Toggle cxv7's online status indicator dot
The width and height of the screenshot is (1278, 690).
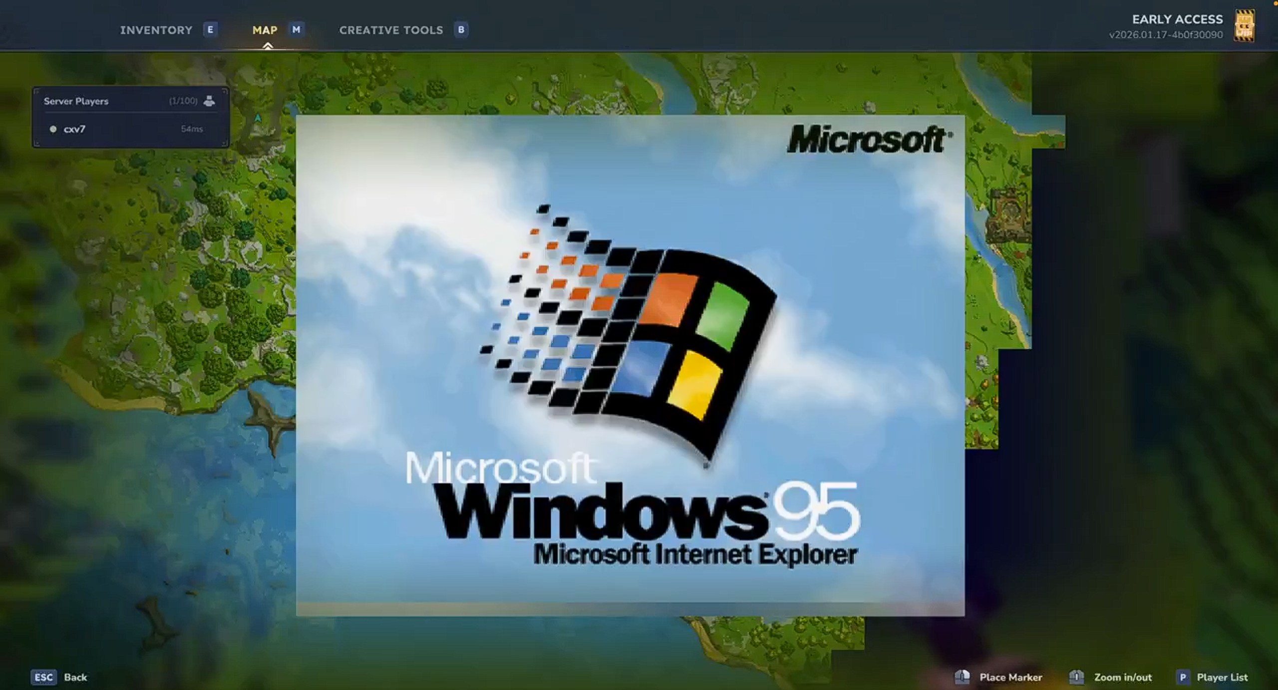(52, 129)
